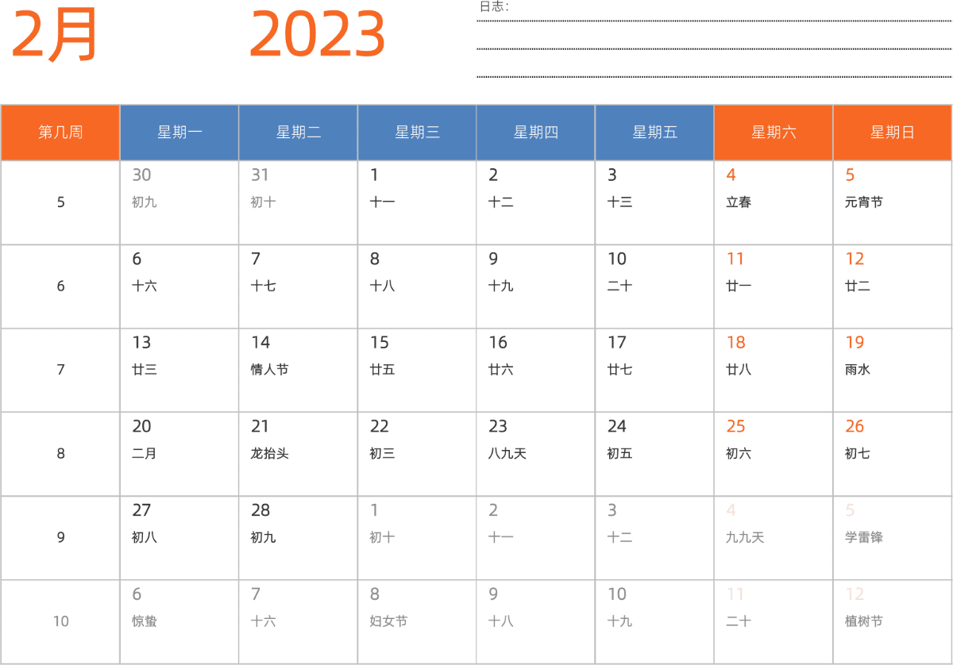Image resolution: width=953 pixels, height=665 pixels.
Task: Select February 10 cell marked 二十
Action: point(655,286)
